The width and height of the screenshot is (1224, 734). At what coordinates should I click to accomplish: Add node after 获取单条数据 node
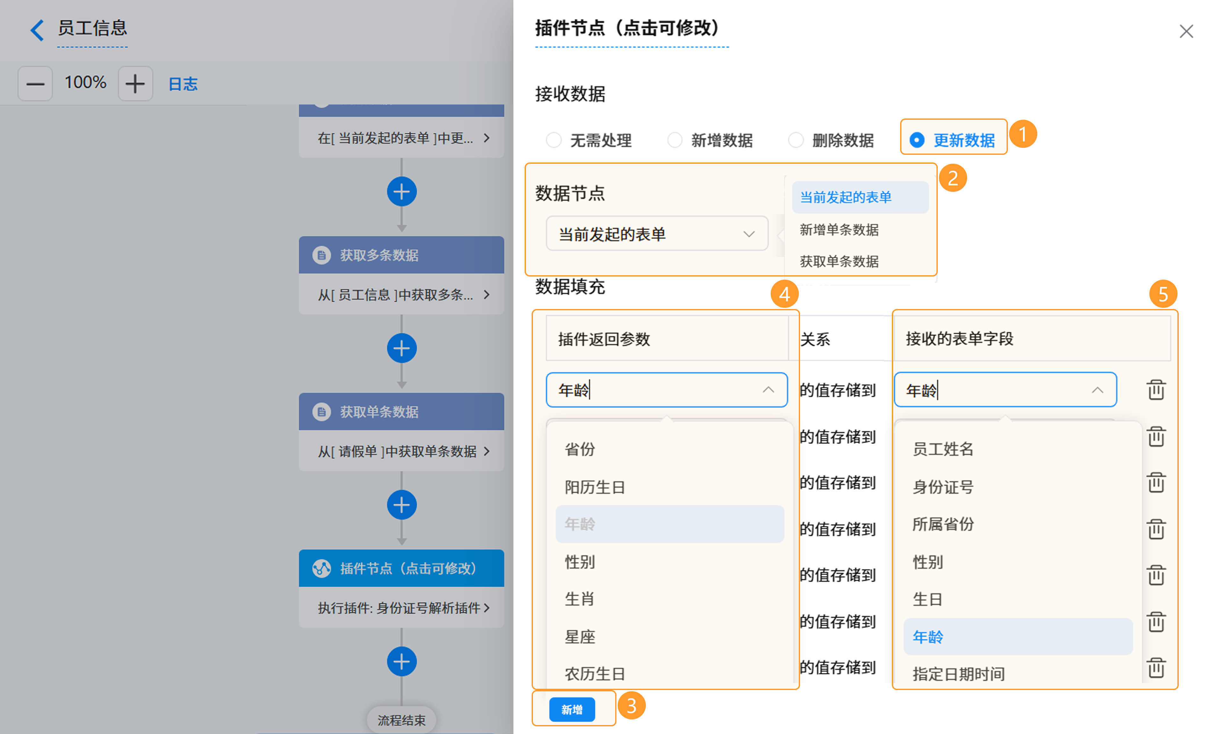coord(401,505)
